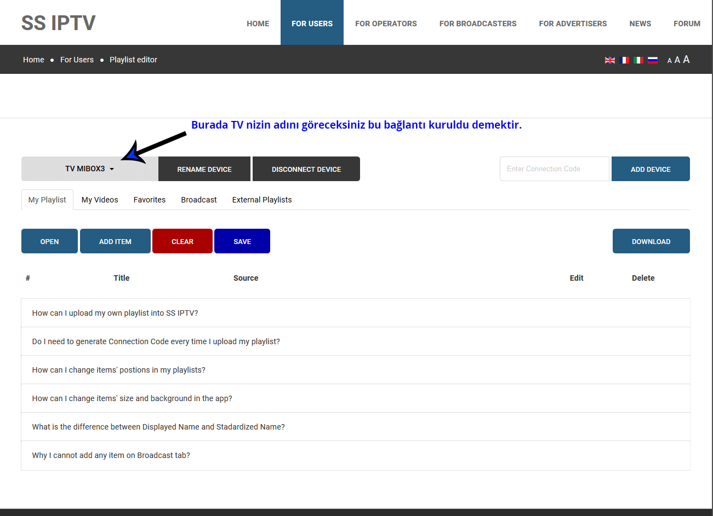The height and width of the screenshot is (516, 713).
Task: Click the Save button
Action: tap(242, 241)
